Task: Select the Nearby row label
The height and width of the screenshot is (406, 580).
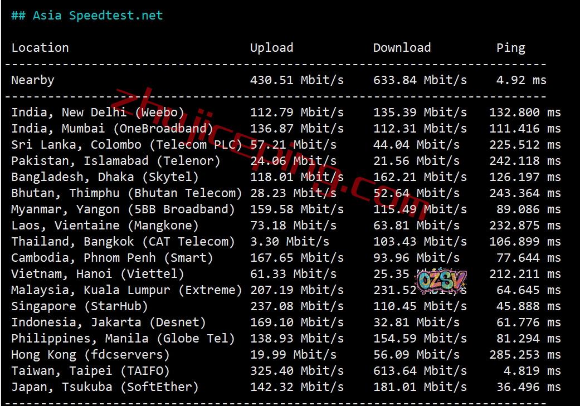Action: (33, 80)
